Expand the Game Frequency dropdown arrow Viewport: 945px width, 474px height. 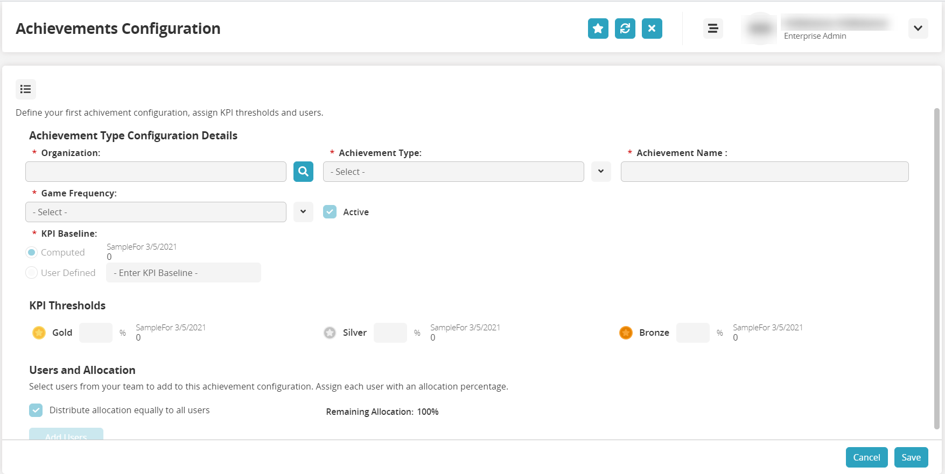click(x=303, y=212)
